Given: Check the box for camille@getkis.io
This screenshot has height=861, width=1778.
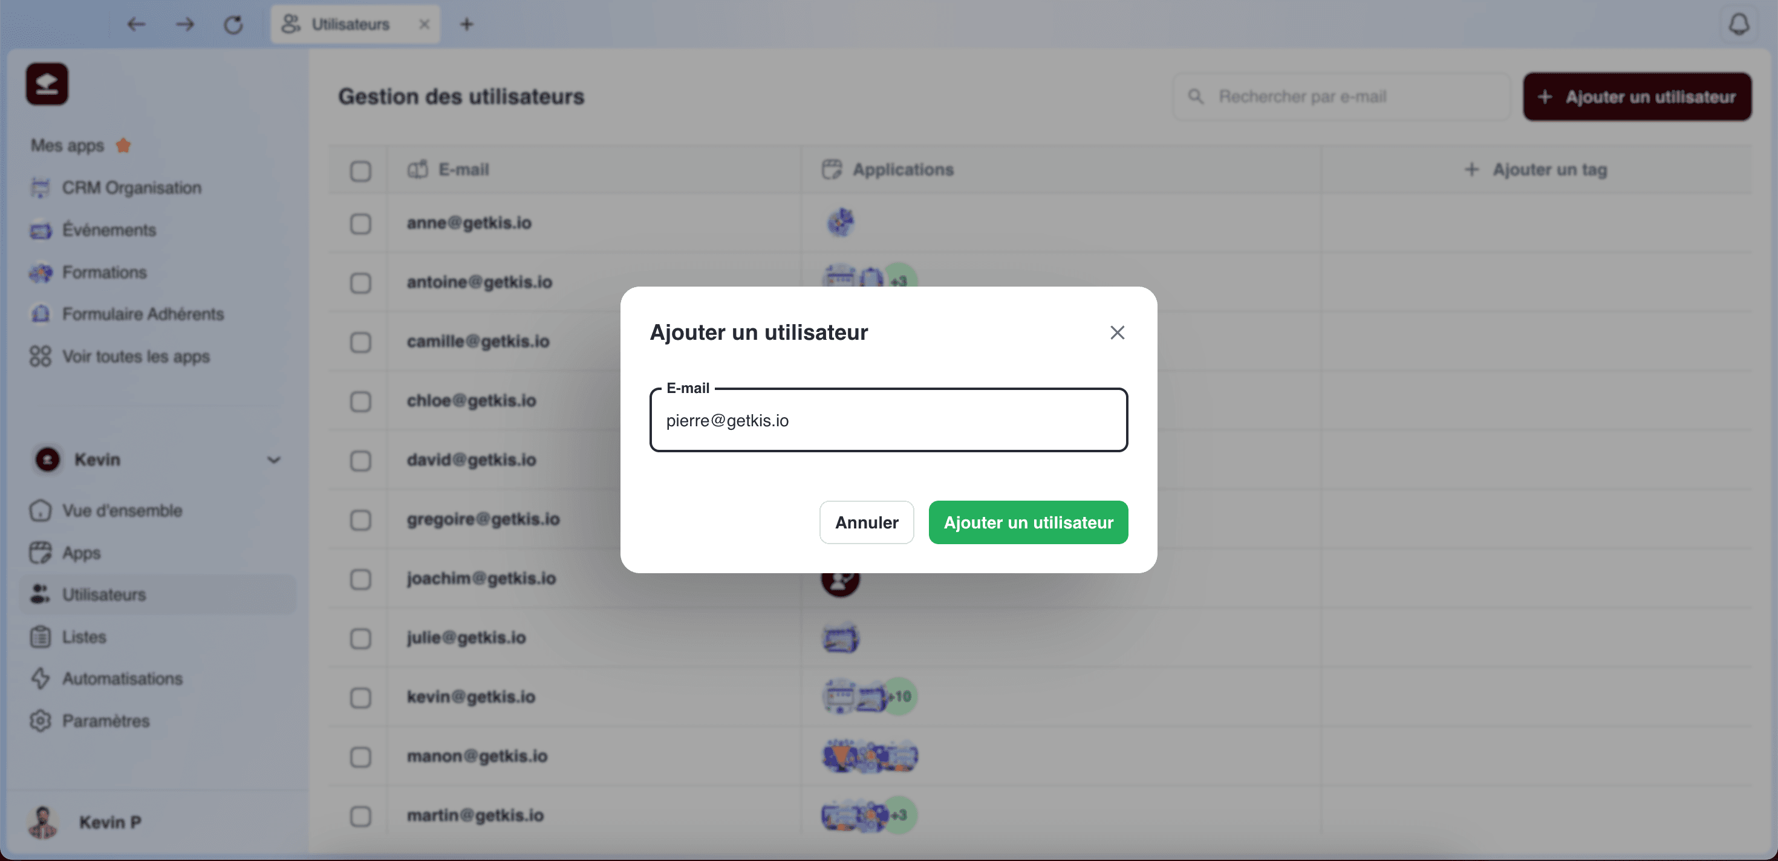Looking at the screenshot, I should (x=360, y=342).
